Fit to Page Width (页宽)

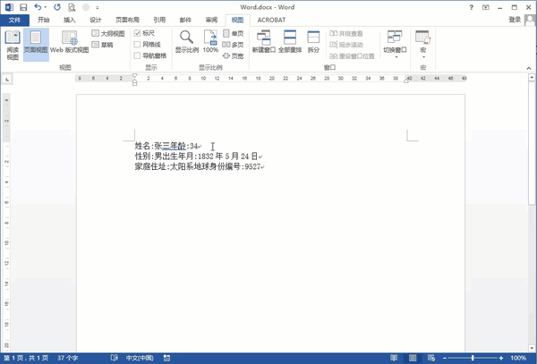(x=234, y=56)
